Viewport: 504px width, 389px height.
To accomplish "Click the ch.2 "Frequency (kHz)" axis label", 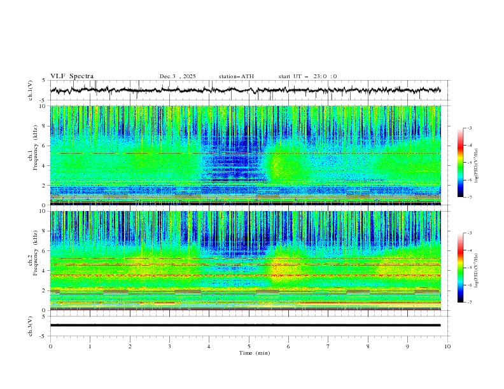I will point(36,253).
